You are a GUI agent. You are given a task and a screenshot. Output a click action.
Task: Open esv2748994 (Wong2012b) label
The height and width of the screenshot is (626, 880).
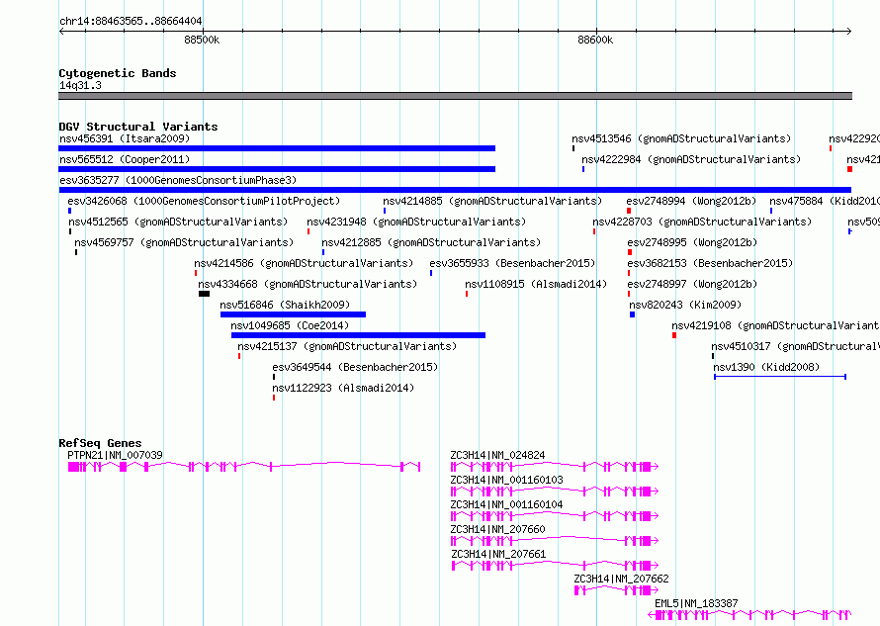[691, 201]
